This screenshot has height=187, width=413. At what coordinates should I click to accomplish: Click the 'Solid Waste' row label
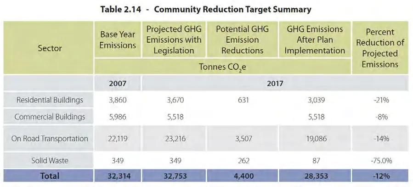[50, 160]
